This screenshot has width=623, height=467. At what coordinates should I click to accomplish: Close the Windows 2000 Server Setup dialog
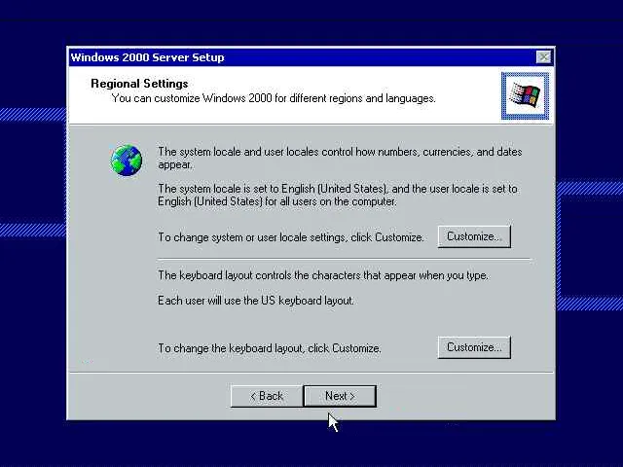(543, 57)
